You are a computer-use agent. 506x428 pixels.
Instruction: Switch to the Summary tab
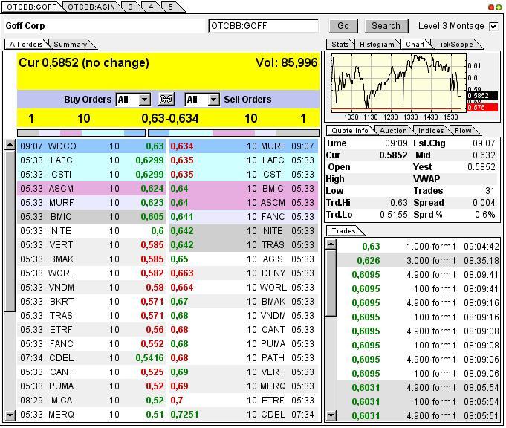(x=71, y=45)
